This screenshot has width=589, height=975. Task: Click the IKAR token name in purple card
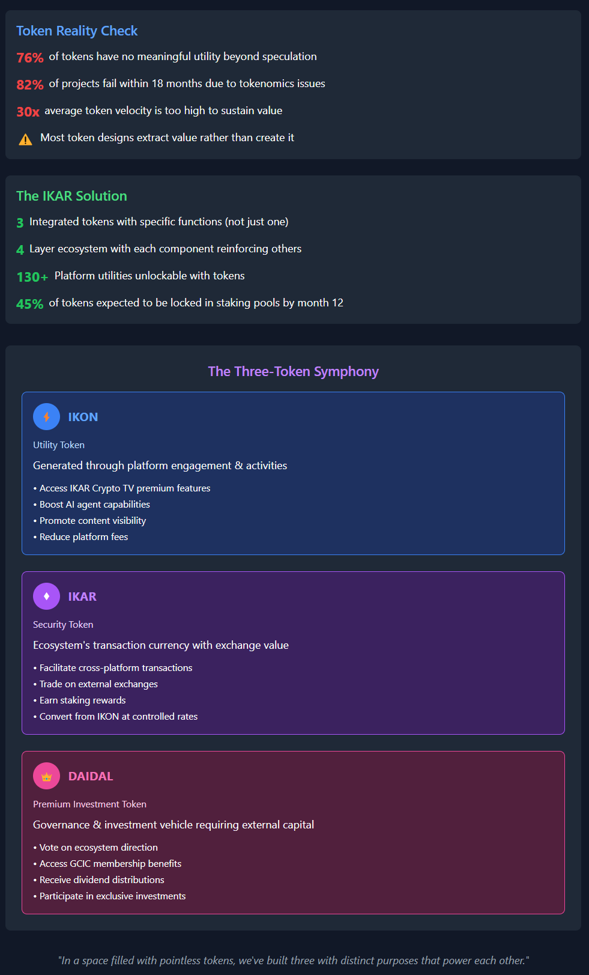point(82,597)
